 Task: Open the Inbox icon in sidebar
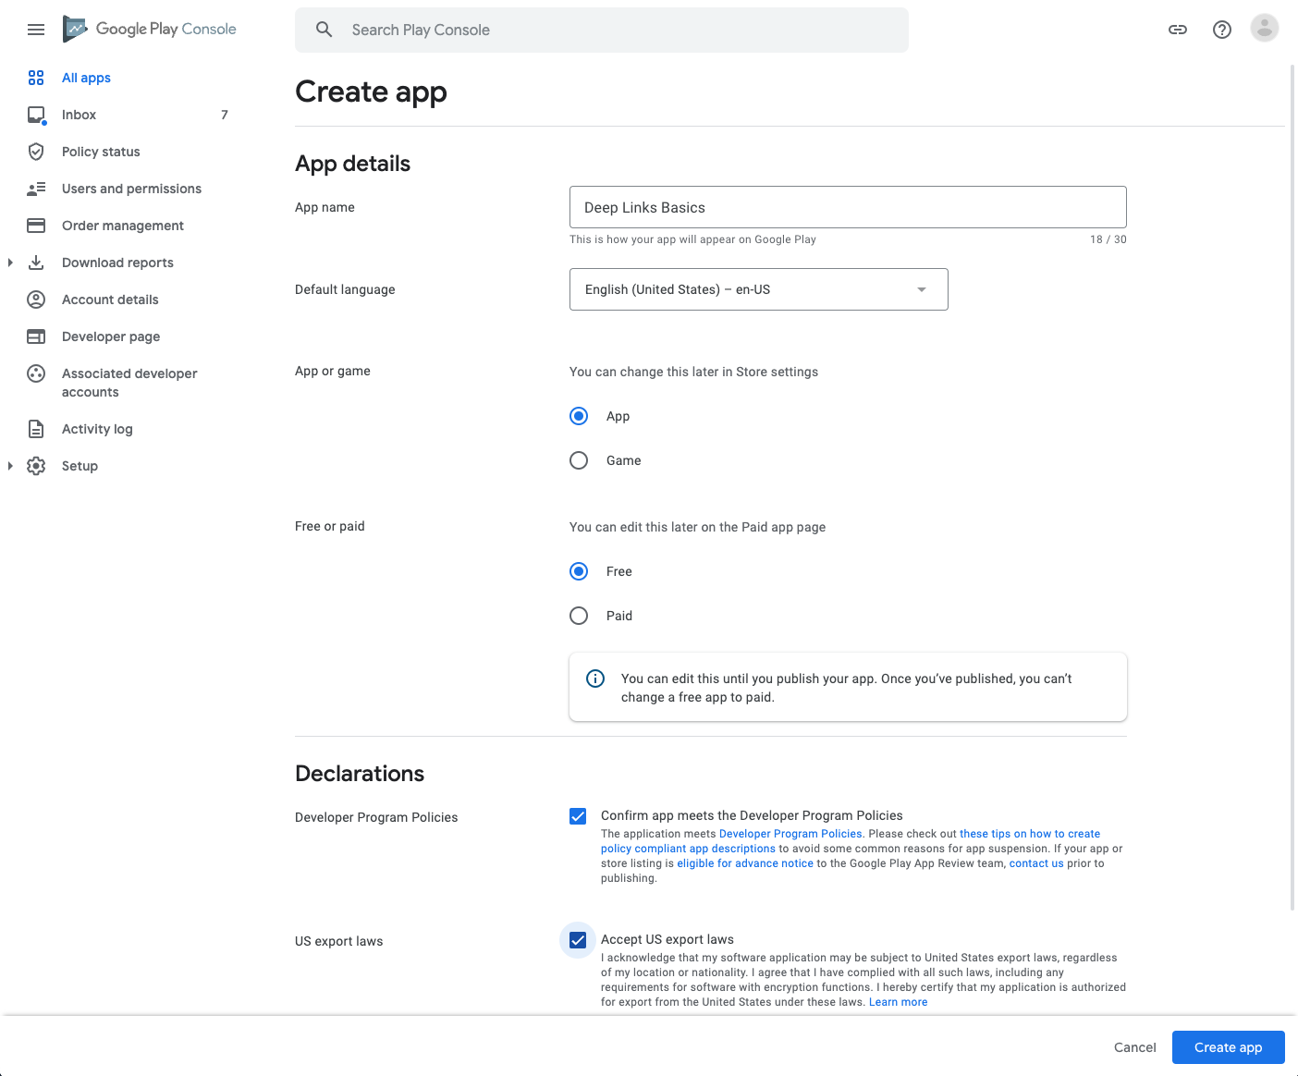click(36, 114)
